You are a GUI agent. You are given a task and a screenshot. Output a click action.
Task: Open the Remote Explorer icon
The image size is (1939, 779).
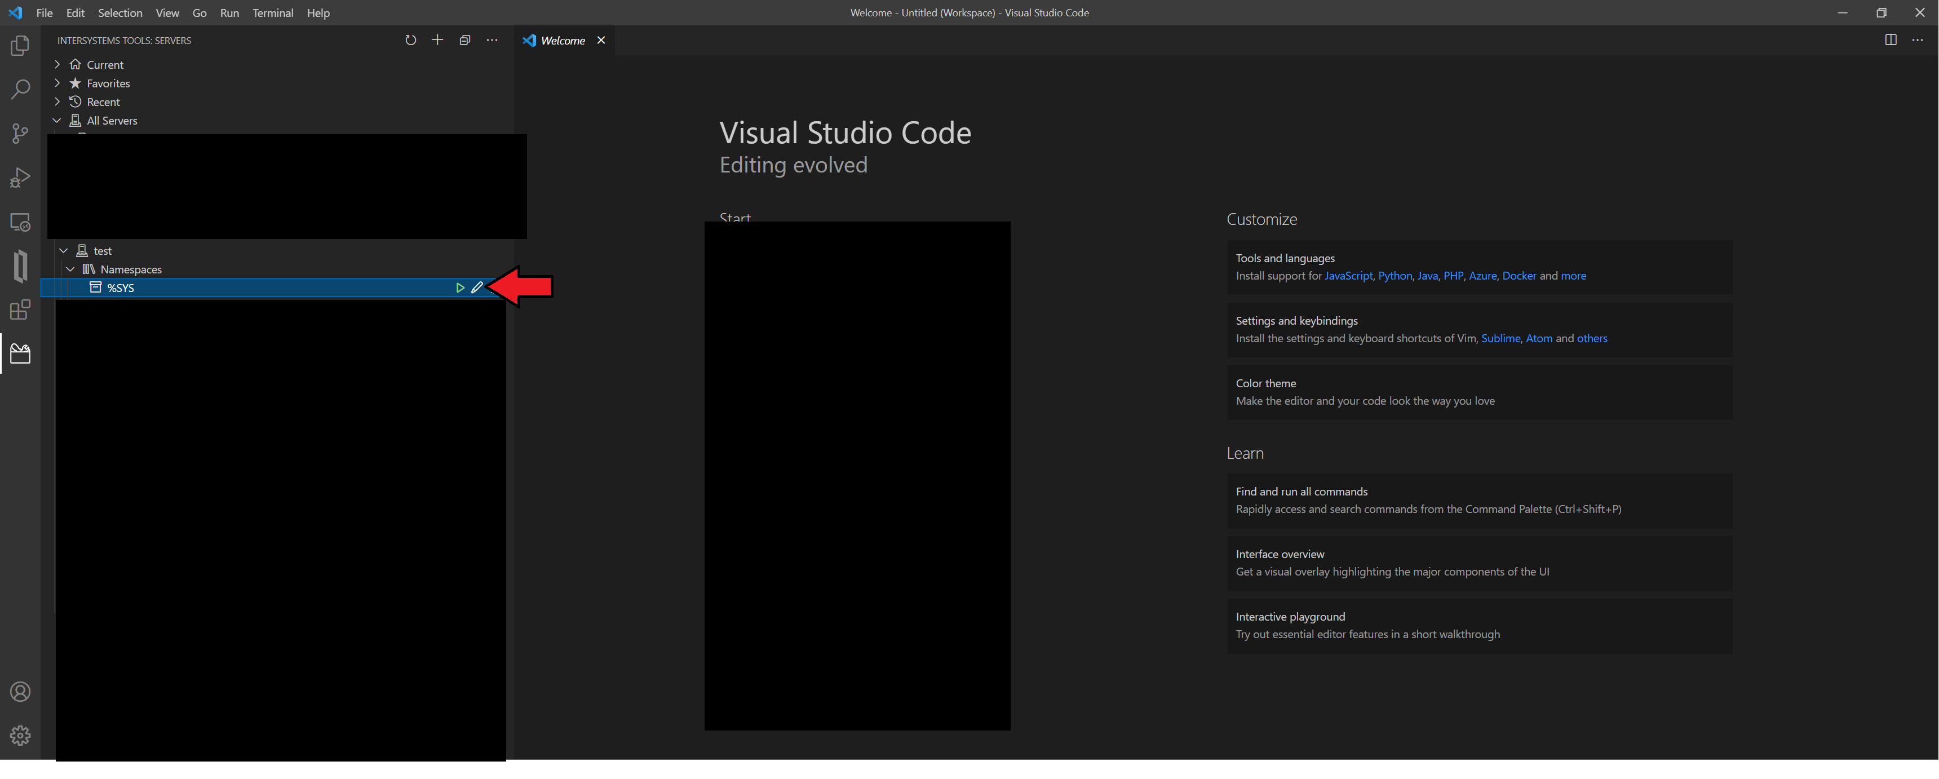pyautogui.click(x=20, y=223)
